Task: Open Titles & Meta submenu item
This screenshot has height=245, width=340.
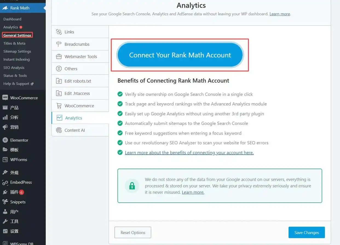Action: 14,43
